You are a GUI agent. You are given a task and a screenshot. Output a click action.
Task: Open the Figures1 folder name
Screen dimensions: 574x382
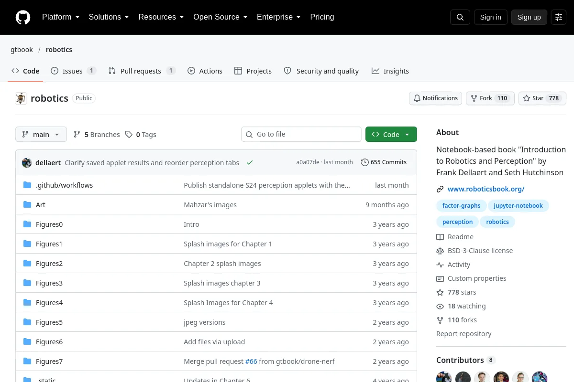click(49, 244)
